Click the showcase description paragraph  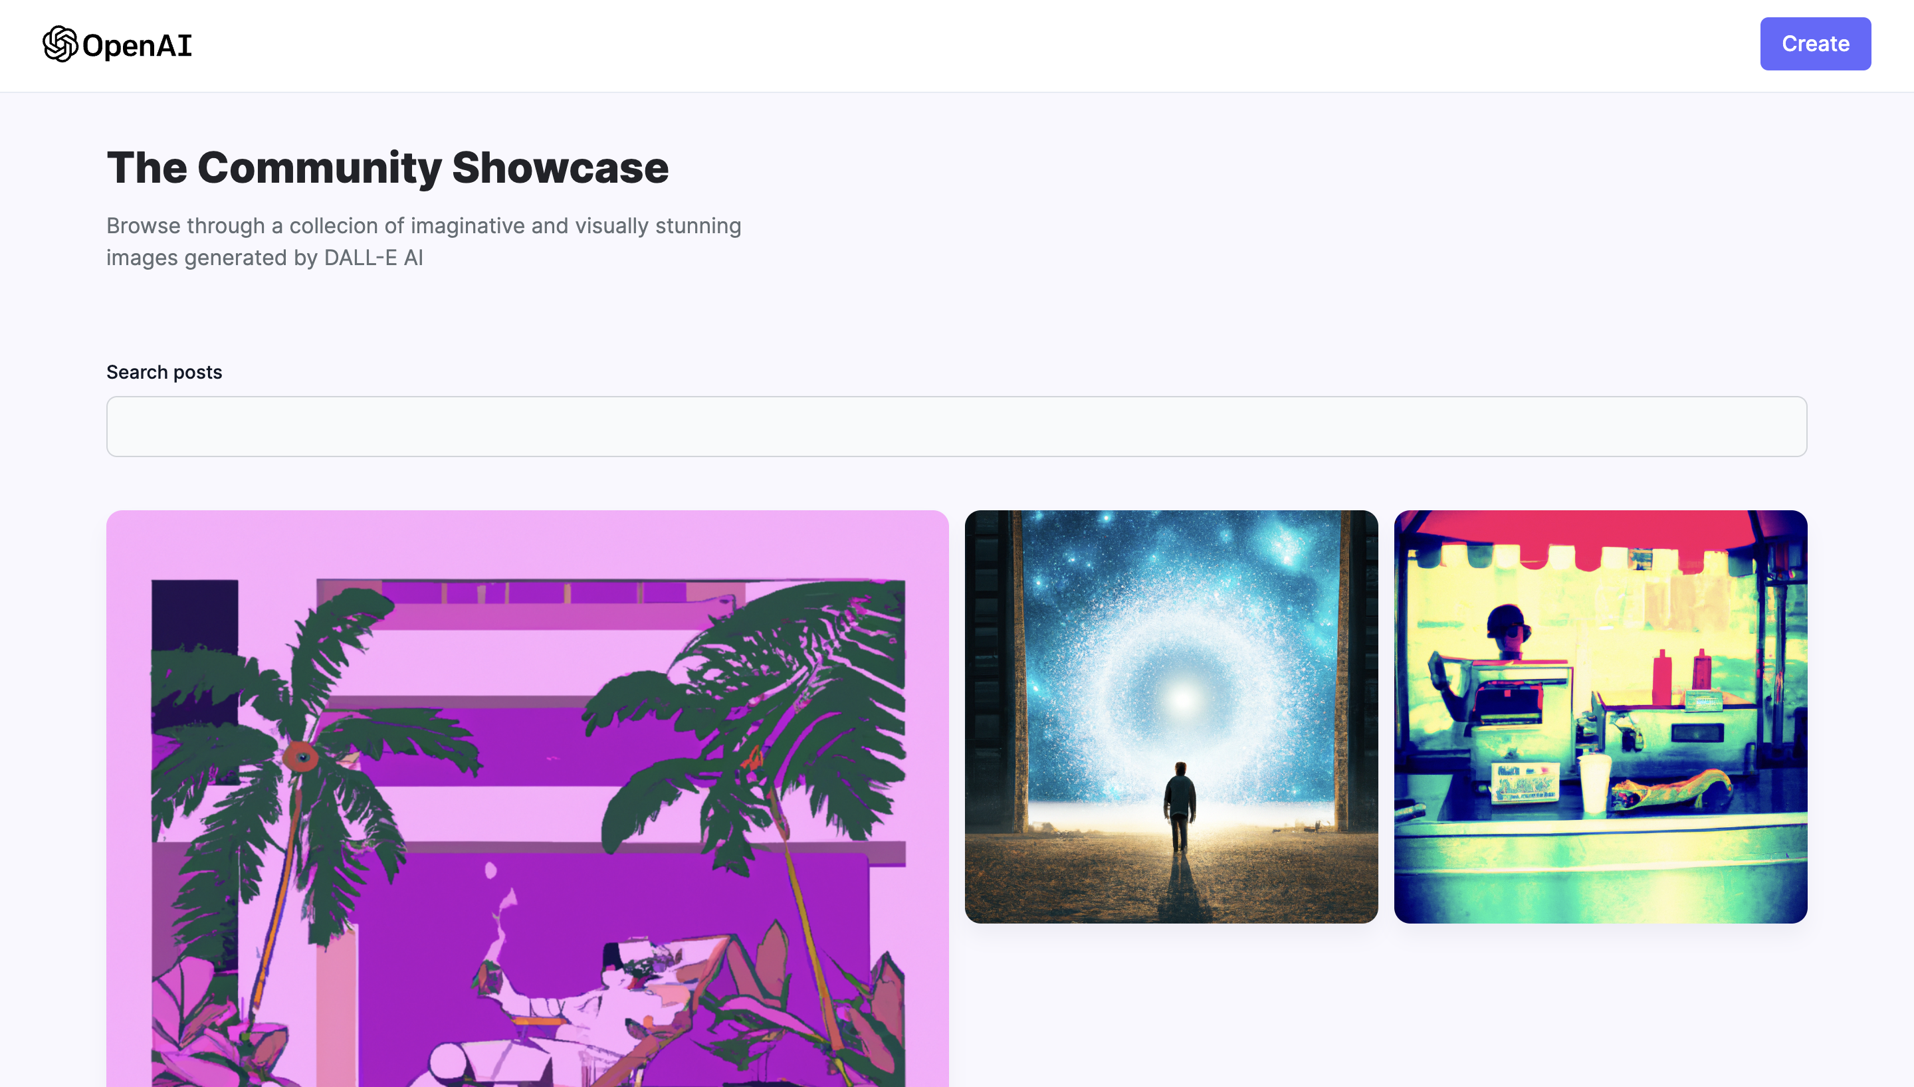[423, 241]
